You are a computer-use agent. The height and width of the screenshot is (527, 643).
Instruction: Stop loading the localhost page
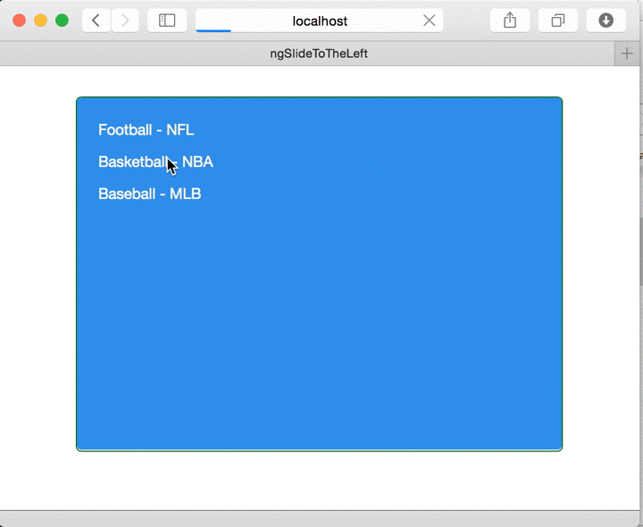coord(429,21)
